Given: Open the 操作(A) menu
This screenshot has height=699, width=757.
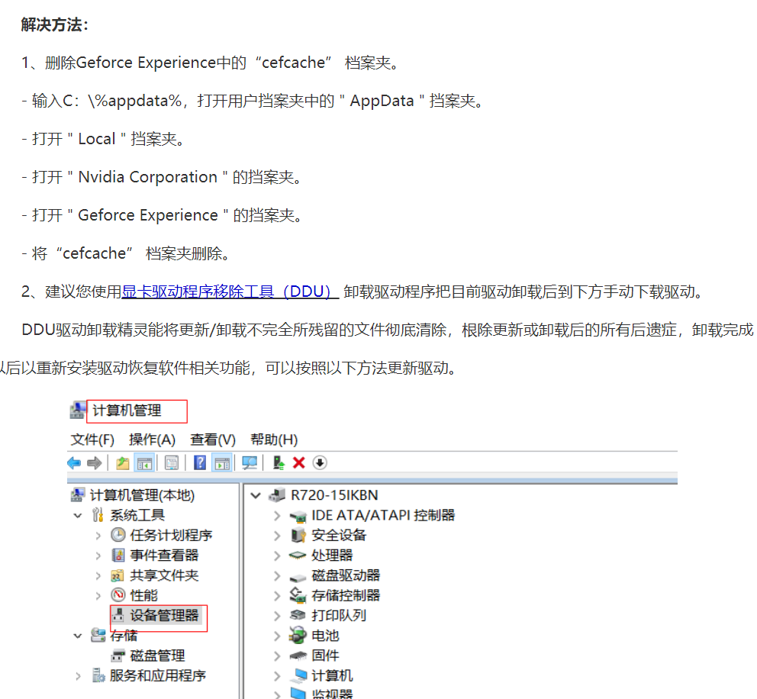Looking at the screenshot, I should [152, 440].
